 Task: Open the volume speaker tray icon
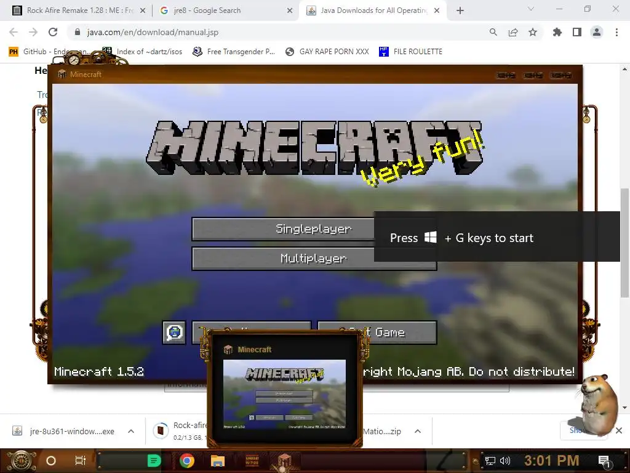504,461
